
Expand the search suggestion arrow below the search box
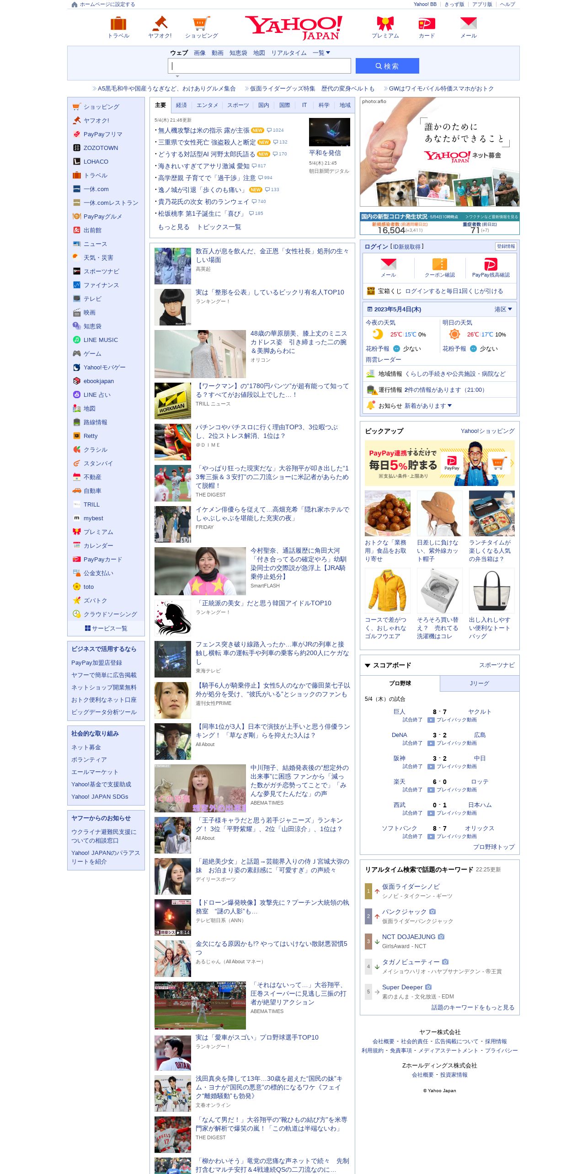coord(177,76)
